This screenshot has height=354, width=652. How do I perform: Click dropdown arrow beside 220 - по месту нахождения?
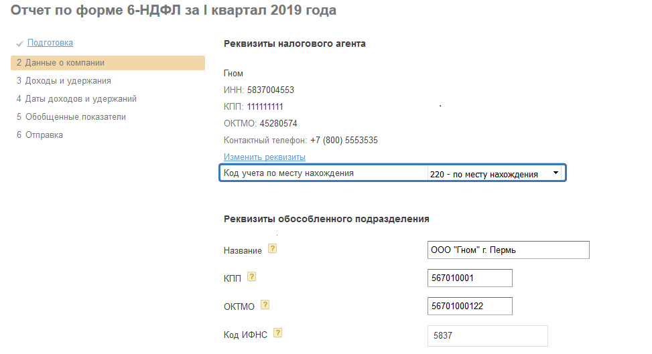pos(556,174)
